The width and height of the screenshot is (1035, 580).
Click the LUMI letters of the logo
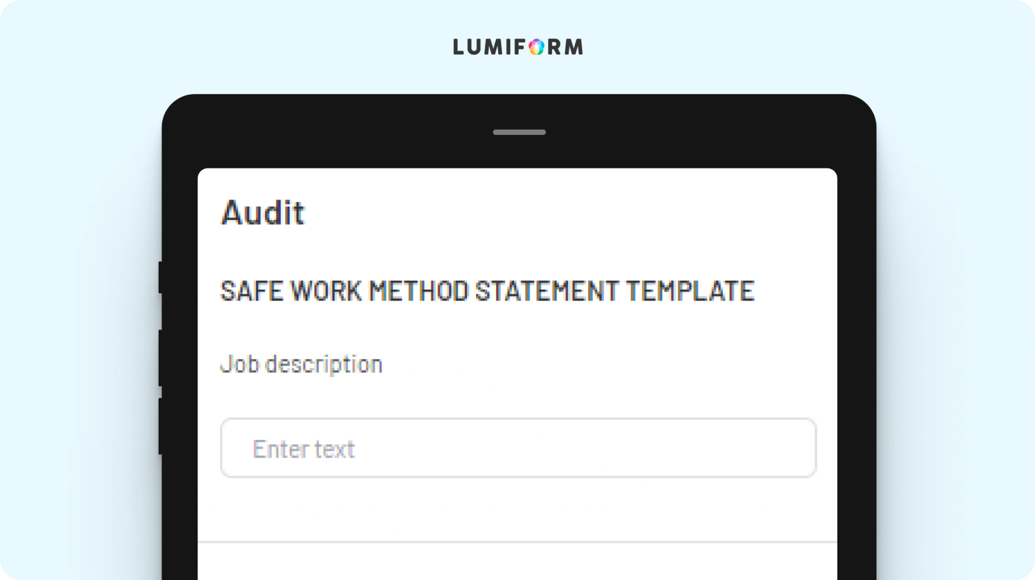pyautogui.click(x=489, y=47)
